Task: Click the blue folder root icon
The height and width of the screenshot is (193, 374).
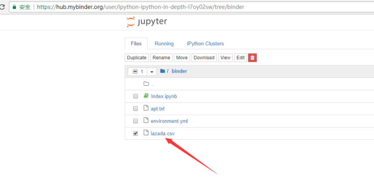Action: point(163,71)
